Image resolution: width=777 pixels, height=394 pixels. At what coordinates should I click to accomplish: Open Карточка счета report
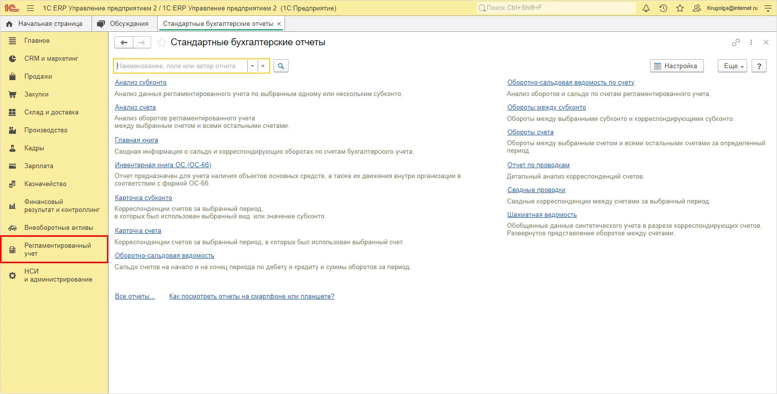[x=138, y=231]
